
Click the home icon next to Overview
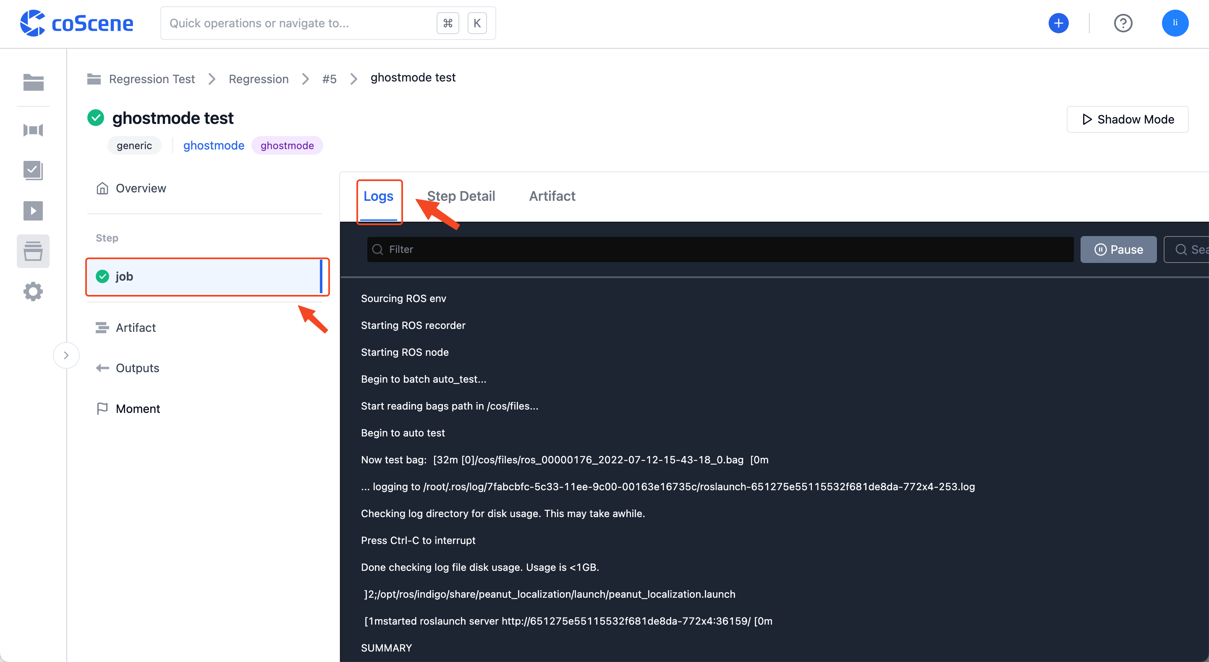pos(102,188)
